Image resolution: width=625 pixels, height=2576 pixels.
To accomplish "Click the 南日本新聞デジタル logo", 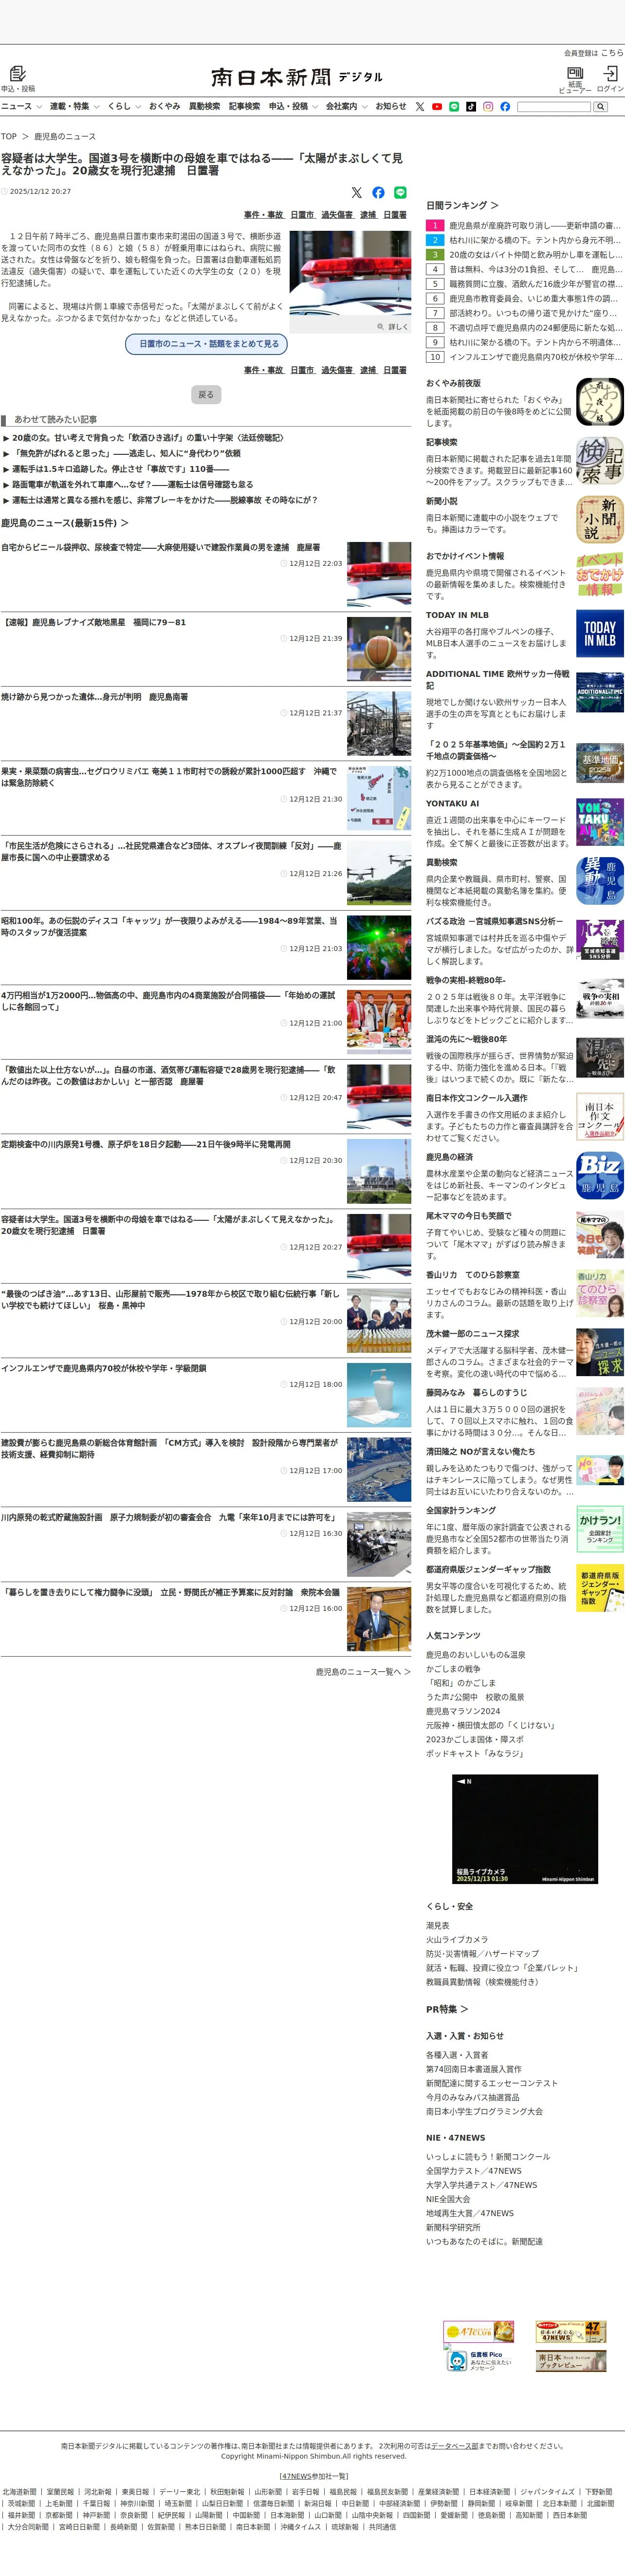I will pos(296,77).
